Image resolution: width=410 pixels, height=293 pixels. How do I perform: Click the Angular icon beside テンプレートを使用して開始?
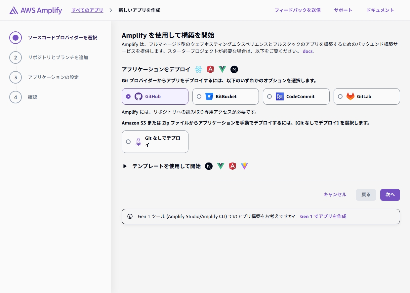(233, 166)
